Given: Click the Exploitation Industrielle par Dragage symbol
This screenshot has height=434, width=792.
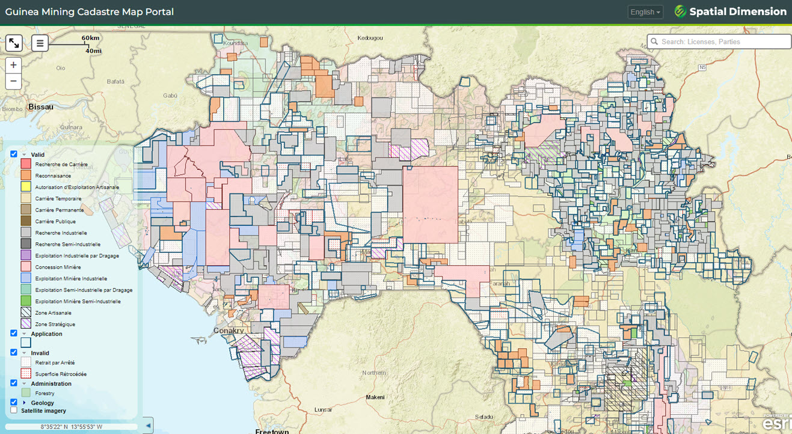Looking at the screenshot, I should click(x=26, y=255).
